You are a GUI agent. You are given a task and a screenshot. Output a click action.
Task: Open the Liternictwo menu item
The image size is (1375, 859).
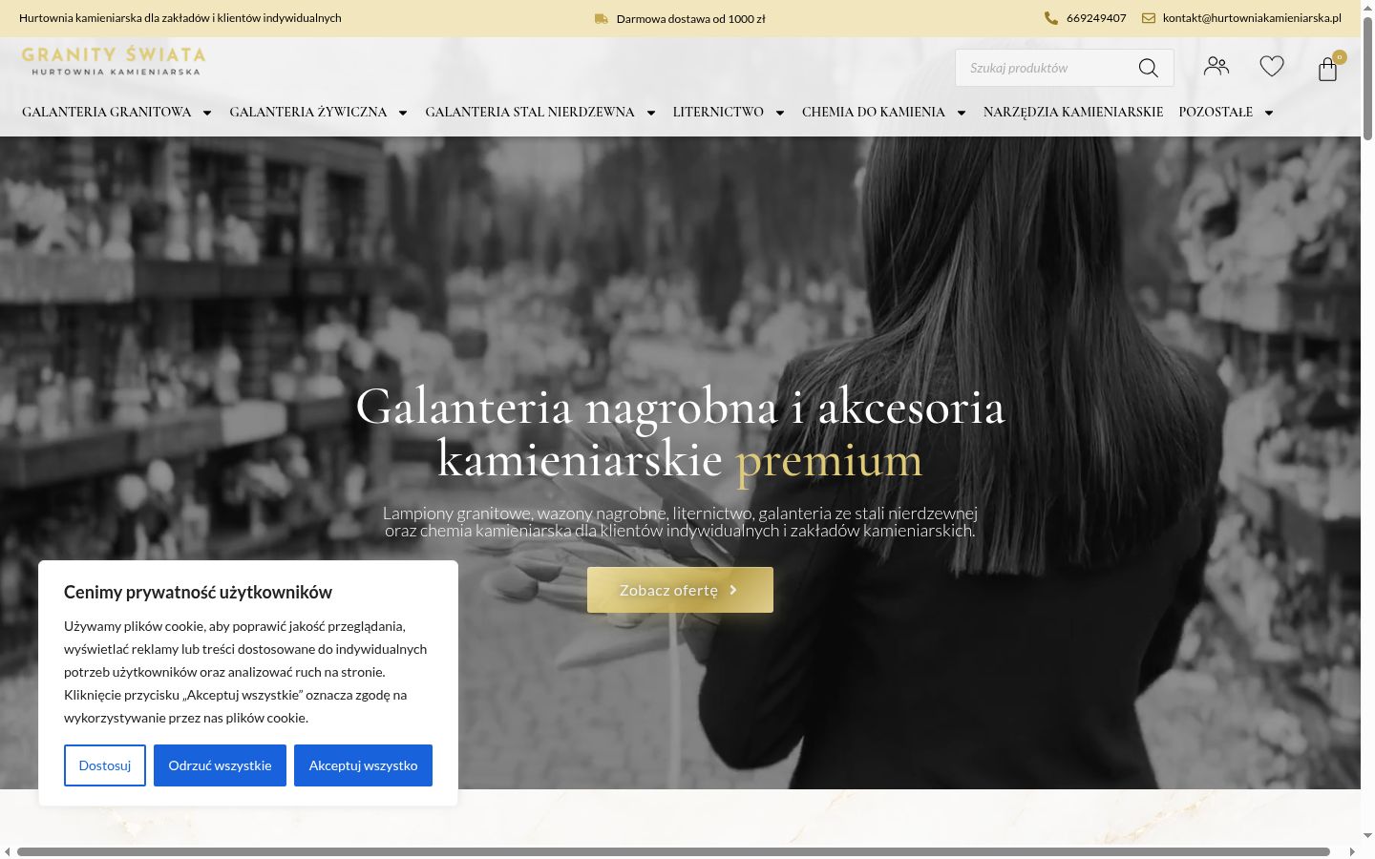718,112
